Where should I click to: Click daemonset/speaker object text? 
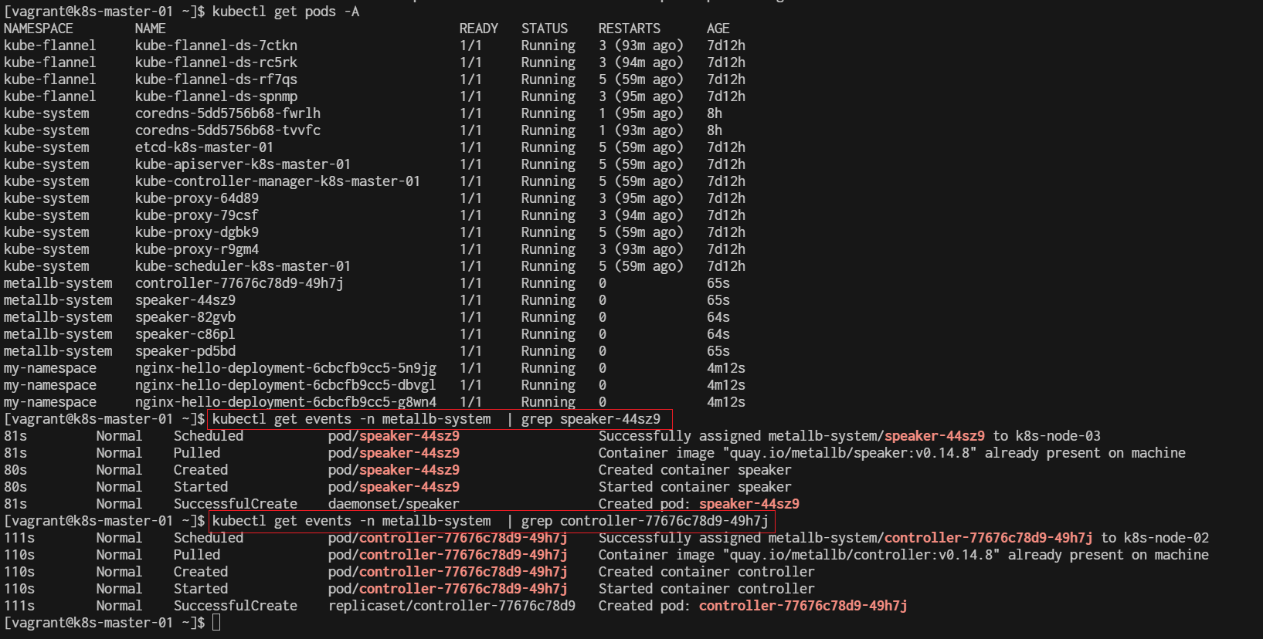[x=394, y=504]
